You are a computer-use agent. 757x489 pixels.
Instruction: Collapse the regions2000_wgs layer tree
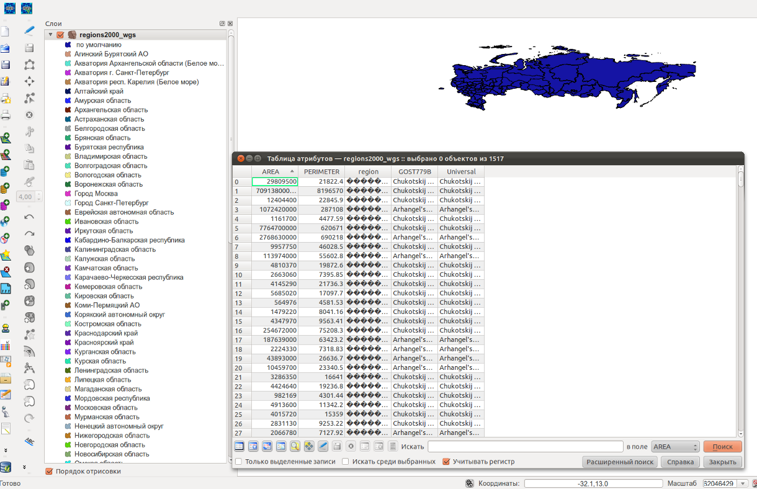pyautogui.click(x=50, y=35)
